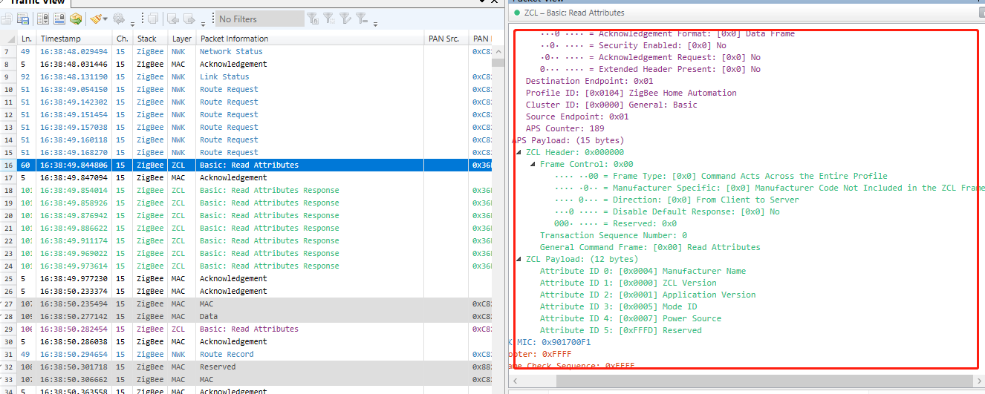Click the select-all corner cell of the traffic table
985x394 pixels.
click(8, 39)
